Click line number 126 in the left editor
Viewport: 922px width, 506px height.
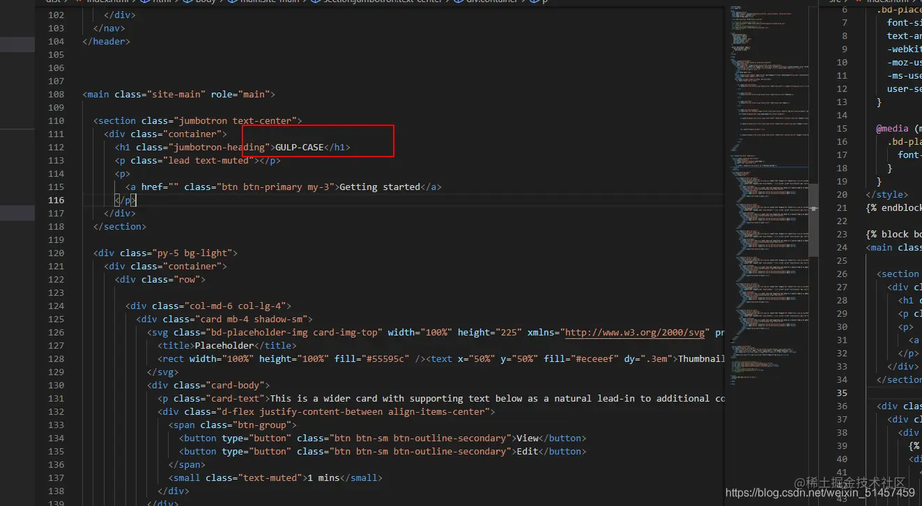[56, 333]
